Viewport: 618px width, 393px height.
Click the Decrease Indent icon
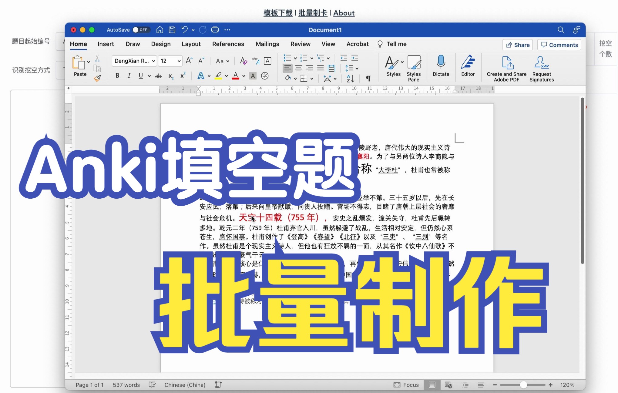[344, 58]
